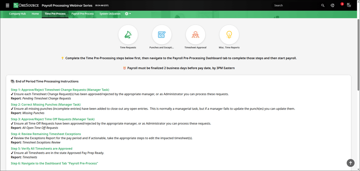Screen dimensions: 360x171
Task: Switch to the Company Hub tab
Action: 17,14
